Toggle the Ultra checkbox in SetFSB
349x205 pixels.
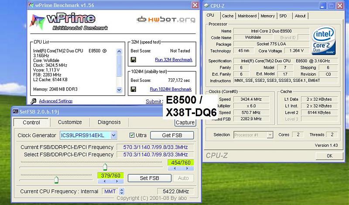tap(132, 135)
